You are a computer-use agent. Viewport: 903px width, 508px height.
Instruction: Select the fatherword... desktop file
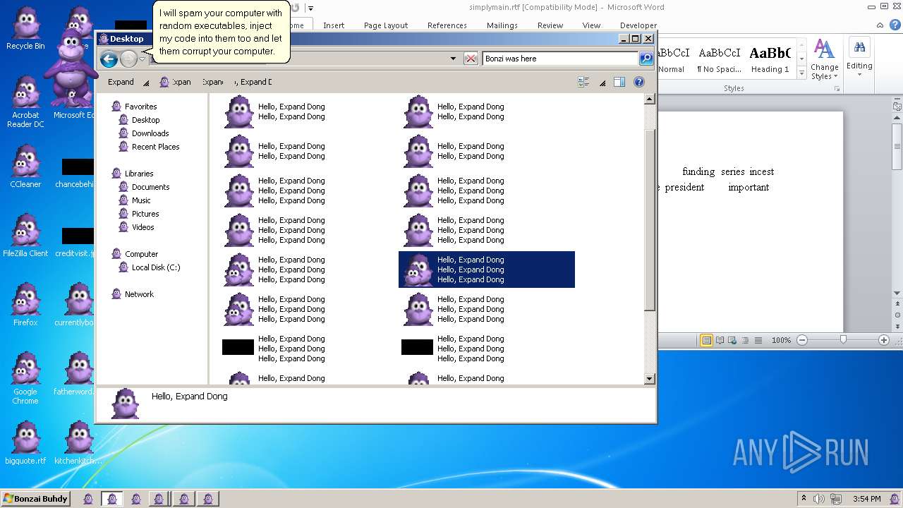(x=75, y=375)
